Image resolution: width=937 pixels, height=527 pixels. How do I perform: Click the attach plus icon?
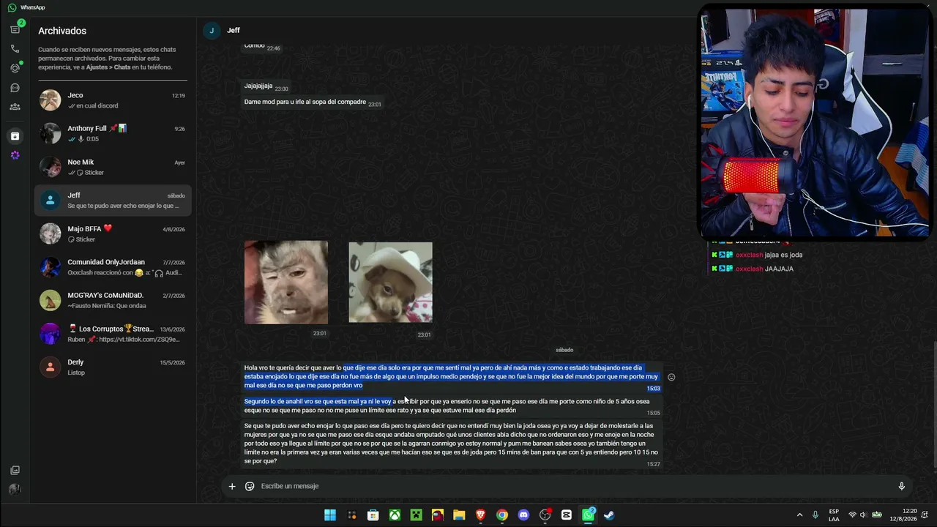(232, 486)
